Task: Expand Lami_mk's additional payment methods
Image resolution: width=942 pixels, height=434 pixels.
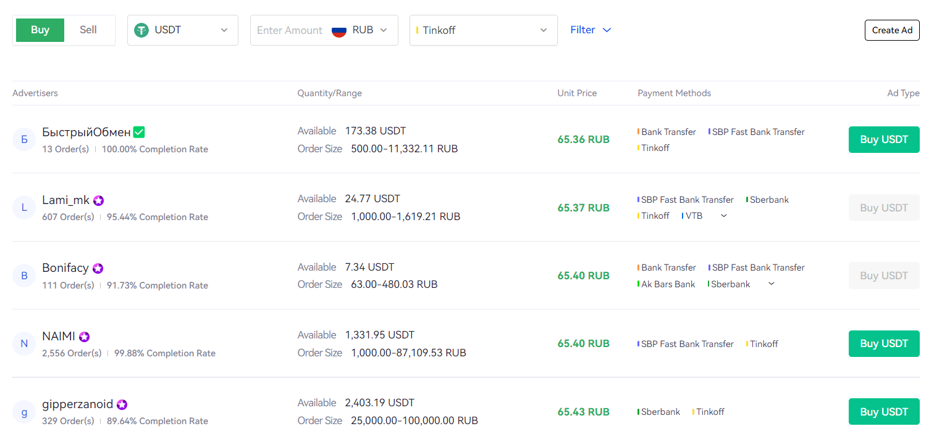Action: pos(724,216)
